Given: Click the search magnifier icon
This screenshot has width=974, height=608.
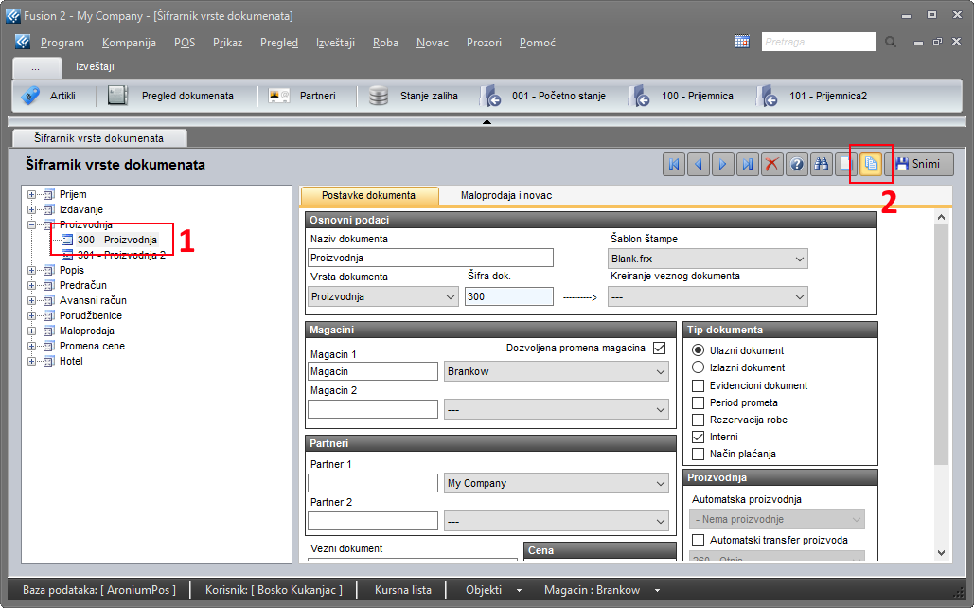Looking at the screenshot, I should pyautogui.click(x=891, y=42).
